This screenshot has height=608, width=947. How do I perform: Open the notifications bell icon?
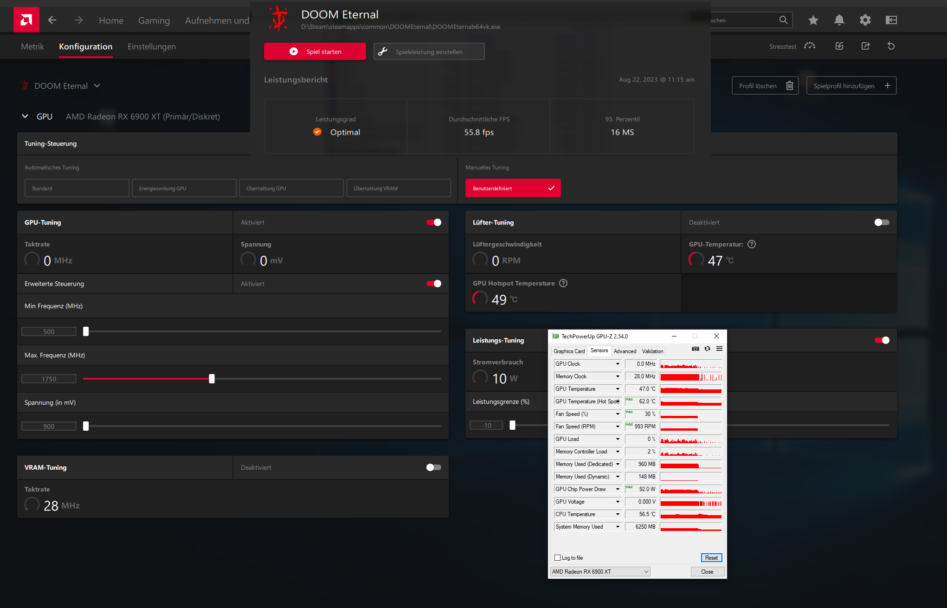pyautogui.click(x=839, y=20)
